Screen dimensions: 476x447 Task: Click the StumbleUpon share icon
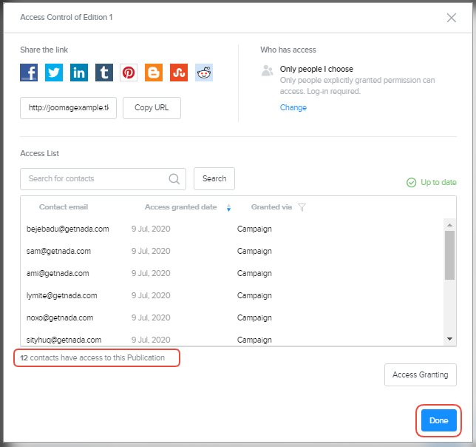point(179,73)
